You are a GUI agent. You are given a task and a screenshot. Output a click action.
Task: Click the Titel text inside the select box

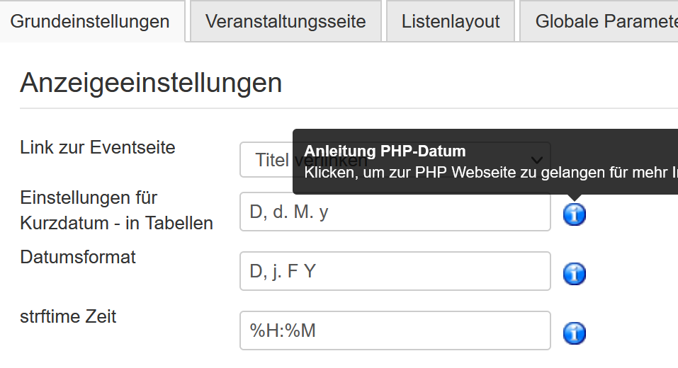click(272, 160)
